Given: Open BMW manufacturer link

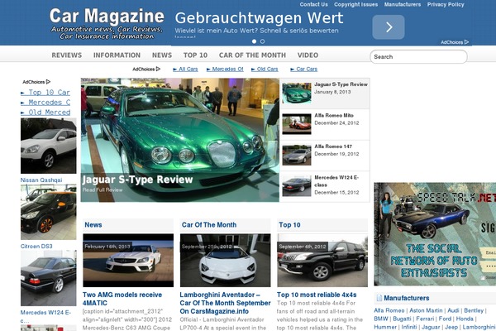Looking at the screenshot, I should coord(381,319).
